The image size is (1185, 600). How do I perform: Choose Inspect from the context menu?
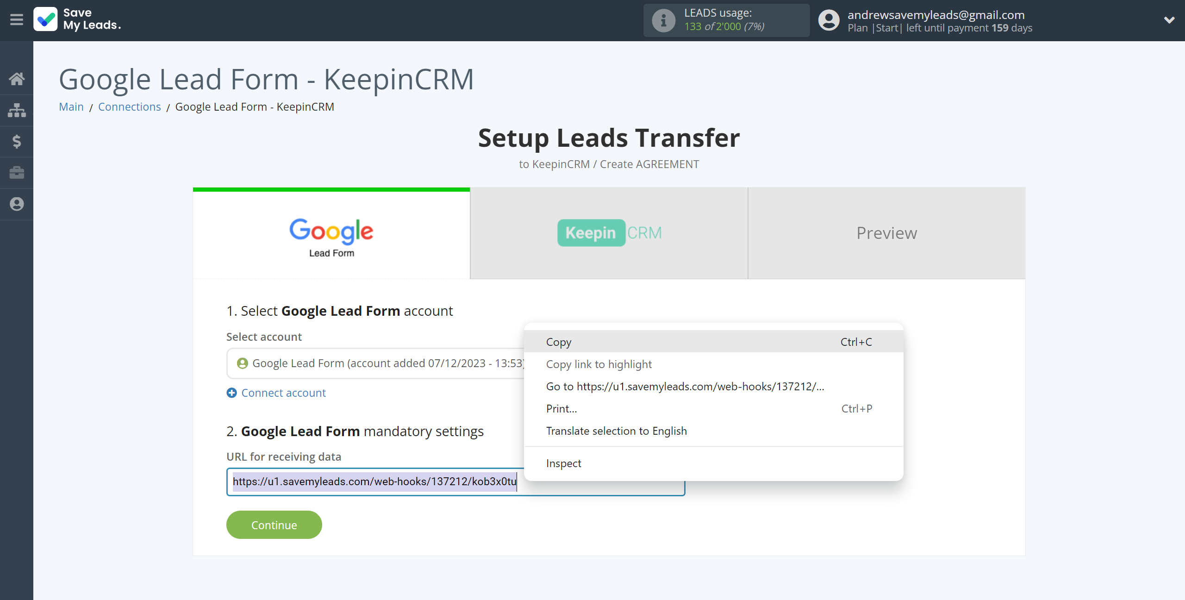(x=714, y=463)
